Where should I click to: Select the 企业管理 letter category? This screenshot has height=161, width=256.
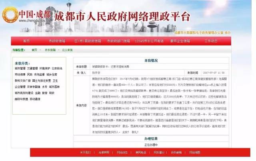20,87
